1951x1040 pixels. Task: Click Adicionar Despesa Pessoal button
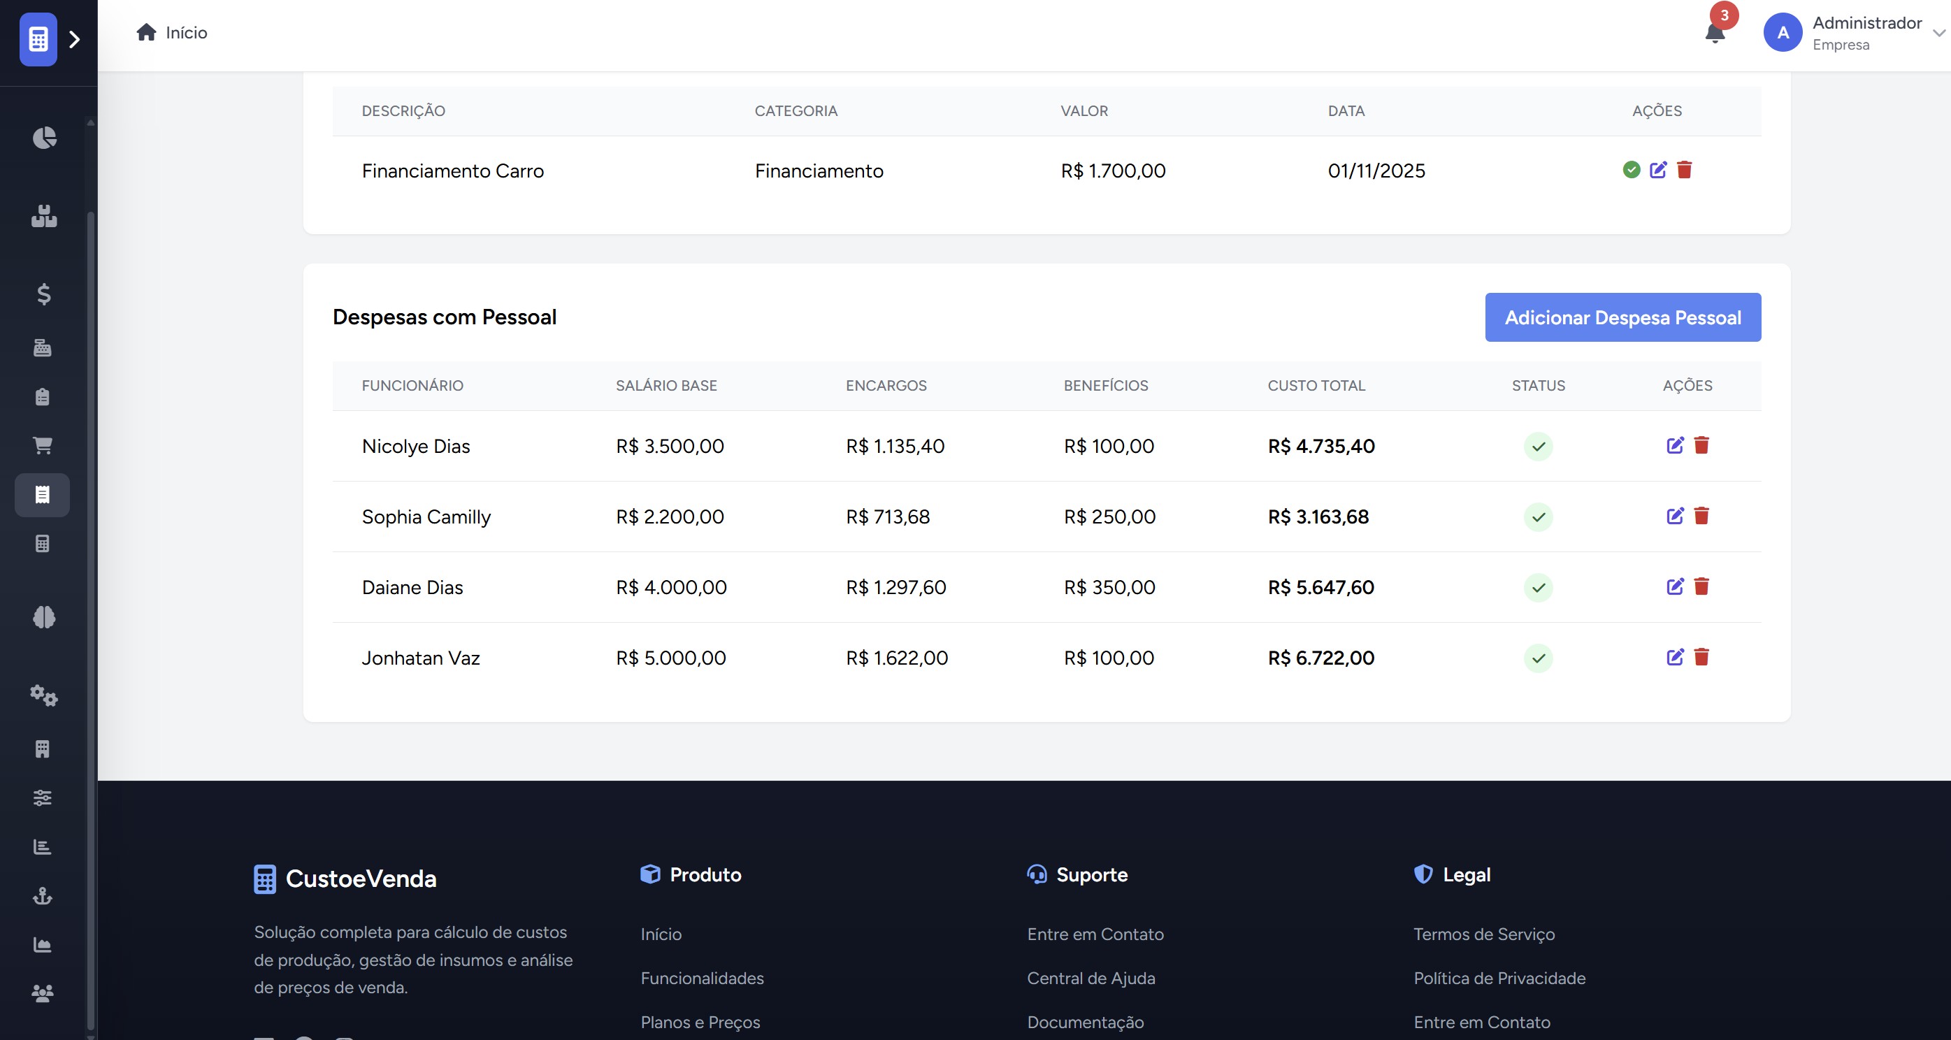coord(1622,317)
